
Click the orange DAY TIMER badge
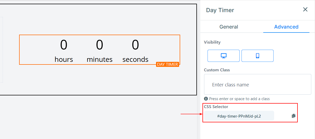[167, 64]
